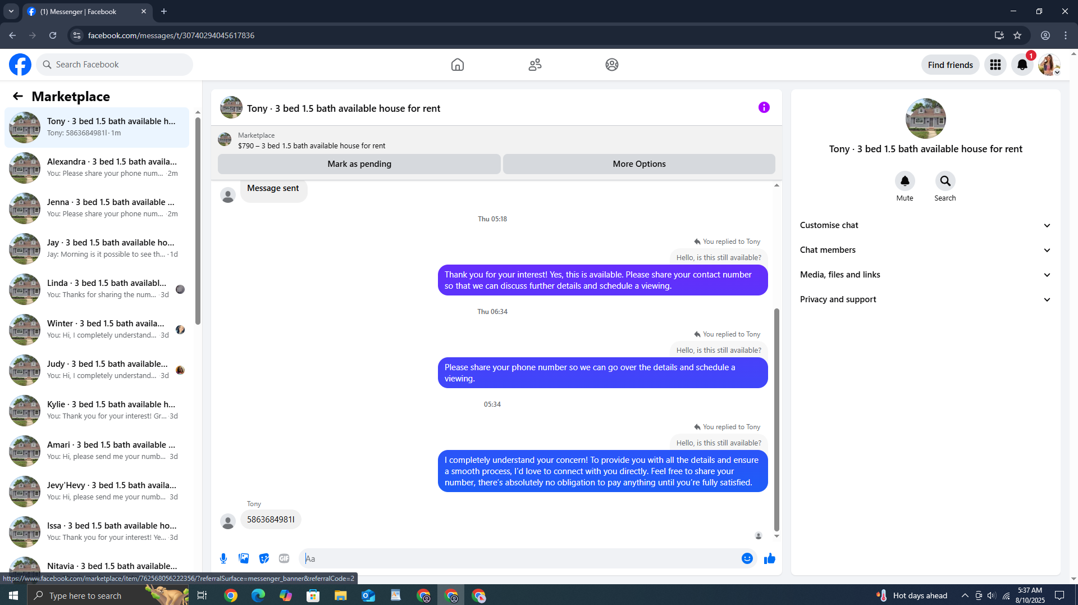This screenshot has height=605, width=1078.
Task: Select Tony's conversation in the list
Action: (97, 127)
